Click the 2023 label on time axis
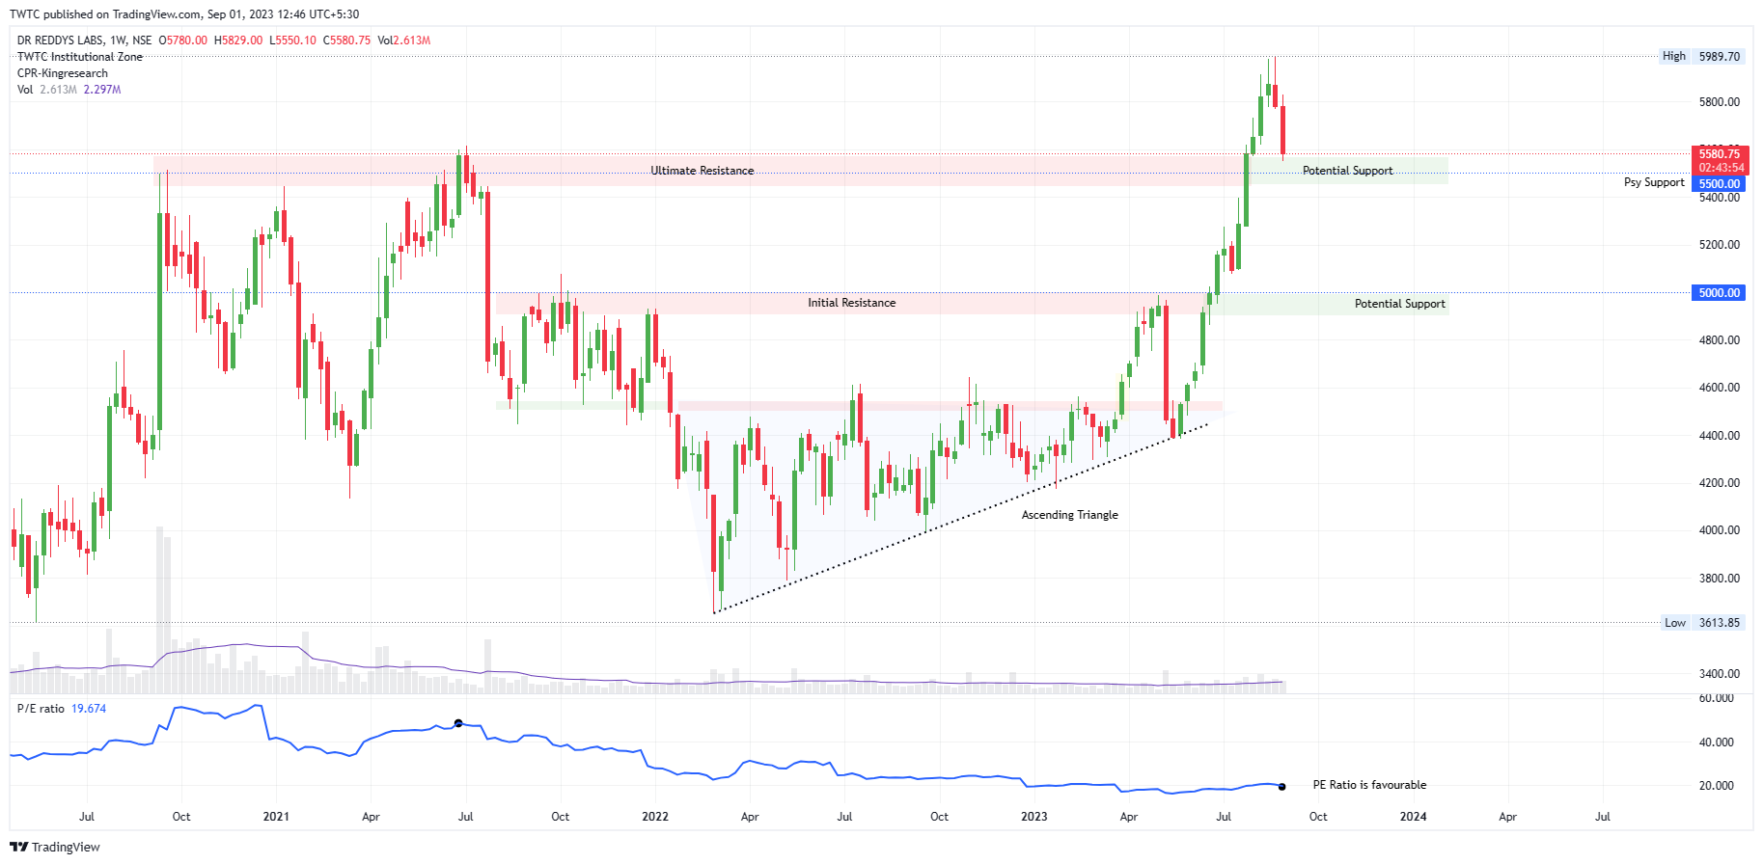The height and width of the screenshot is (864, 1763). [1033, 817]
